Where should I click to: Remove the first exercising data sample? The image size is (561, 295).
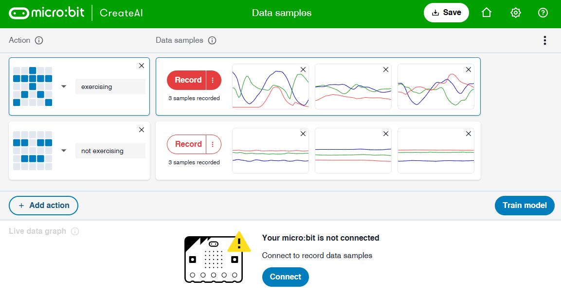(x=303, y=69)
